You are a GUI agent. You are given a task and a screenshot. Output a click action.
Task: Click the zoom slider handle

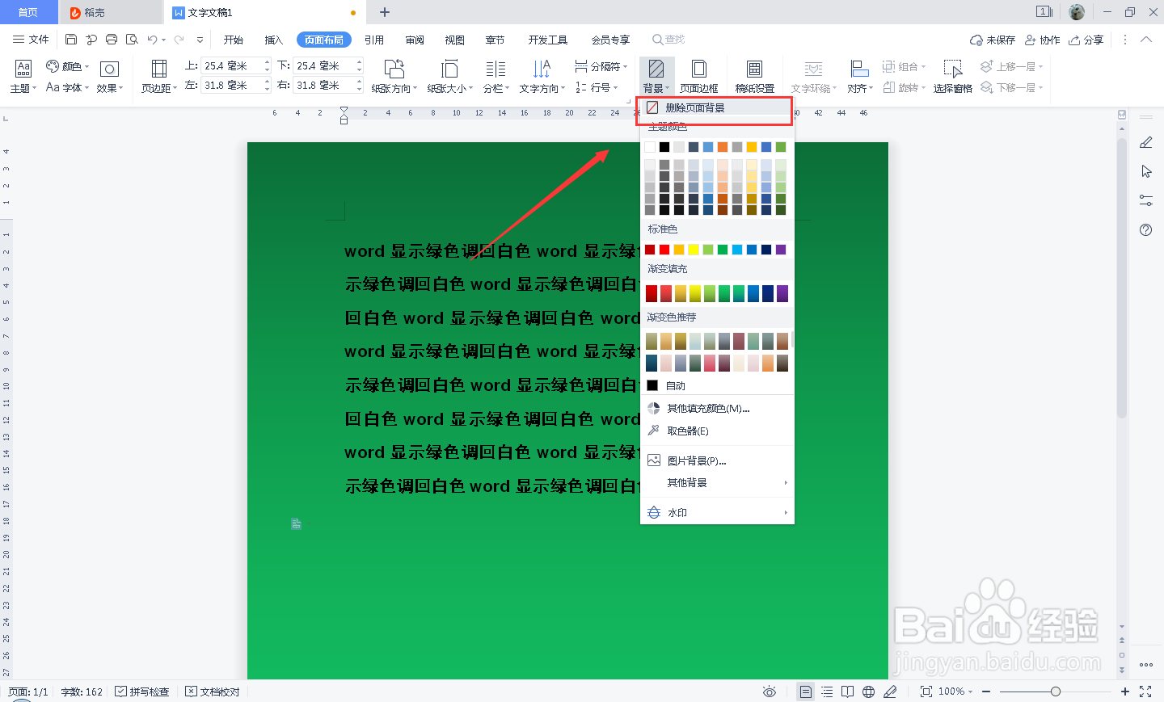pyautogui.click(x=1055, y=691)
